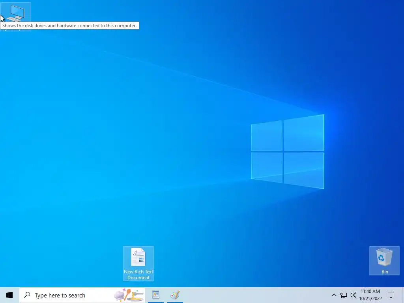Show hidden system tray icons
404x303 pixels.
click(x=334, y=295)
